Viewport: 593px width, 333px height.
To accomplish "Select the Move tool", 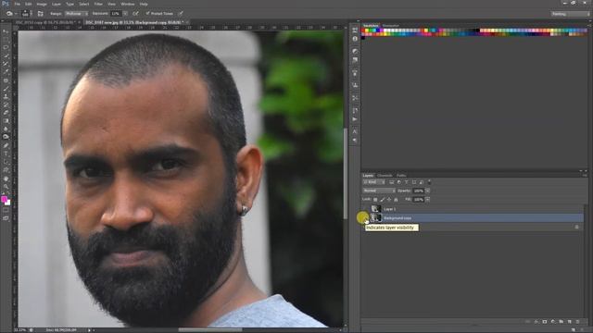I will (x=6, y=31).
